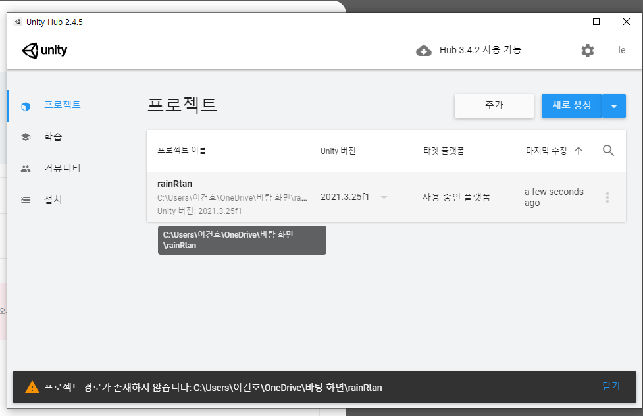Open Unity version dropdown for rainRtan
Viewport: 643px width, 416px height.
click(x=384, y=197)
